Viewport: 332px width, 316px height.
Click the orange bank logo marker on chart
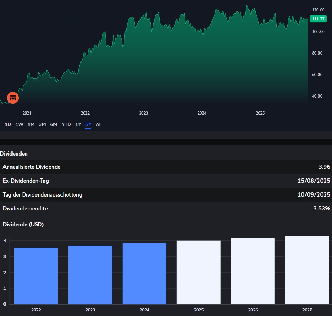point(13,98)
